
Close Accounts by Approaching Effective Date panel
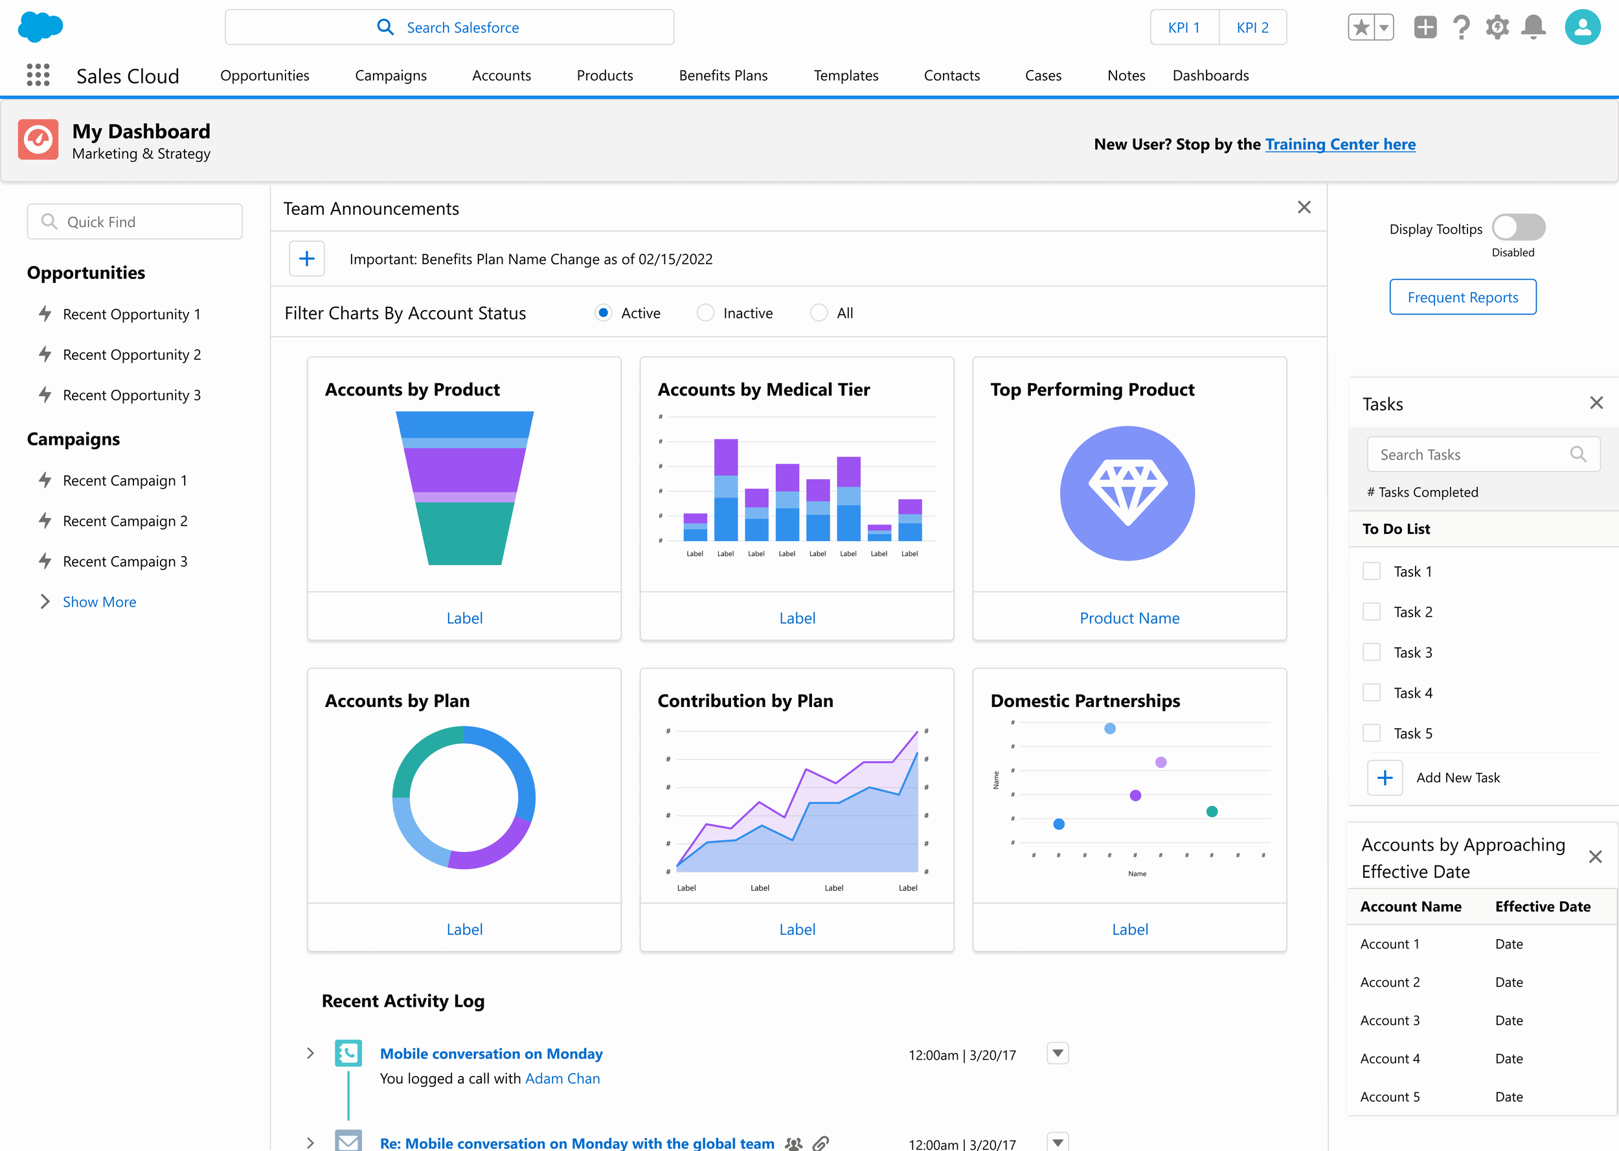click(x=1596, y=857)
